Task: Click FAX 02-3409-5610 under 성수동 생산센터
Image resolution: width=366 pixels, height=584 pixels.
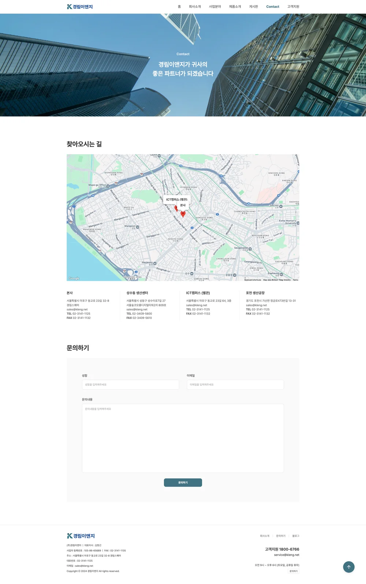Action: (x=139, y=318)
